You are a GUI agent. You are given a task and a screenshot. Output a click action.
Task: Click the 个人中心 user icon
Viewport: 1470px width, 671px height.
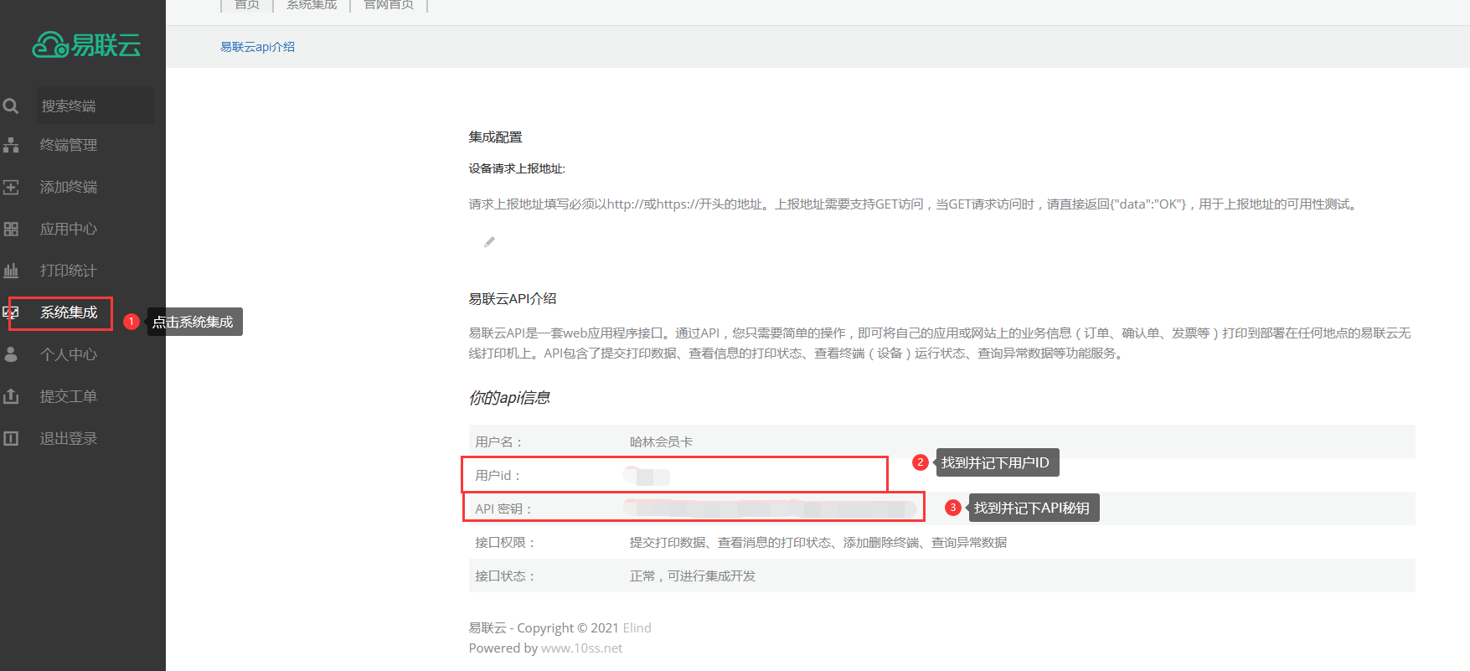[x=11, y=354]
